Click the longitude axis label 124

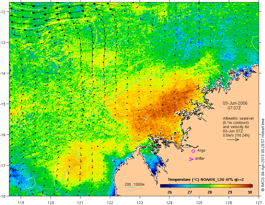170,203
